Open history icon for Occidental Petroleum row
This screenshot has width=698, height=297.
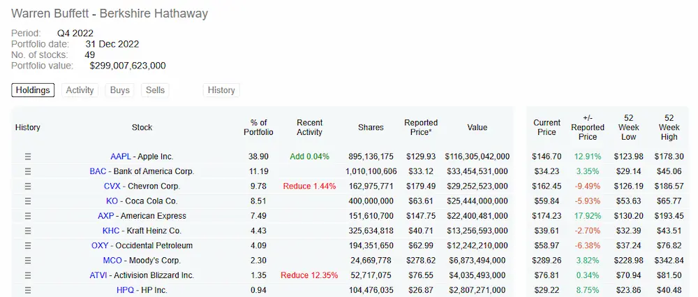(x=28, y=245)
